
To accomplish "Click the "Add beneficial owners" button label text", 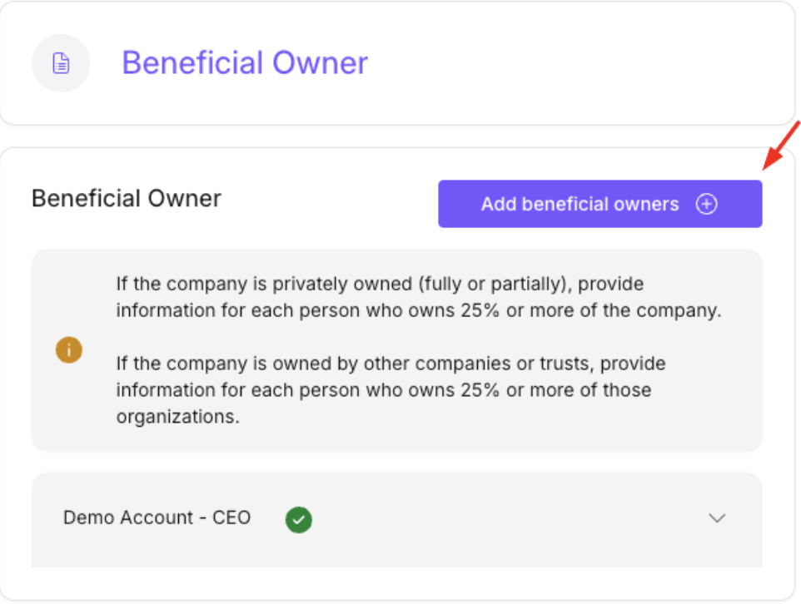I will [x=580, y=204].
